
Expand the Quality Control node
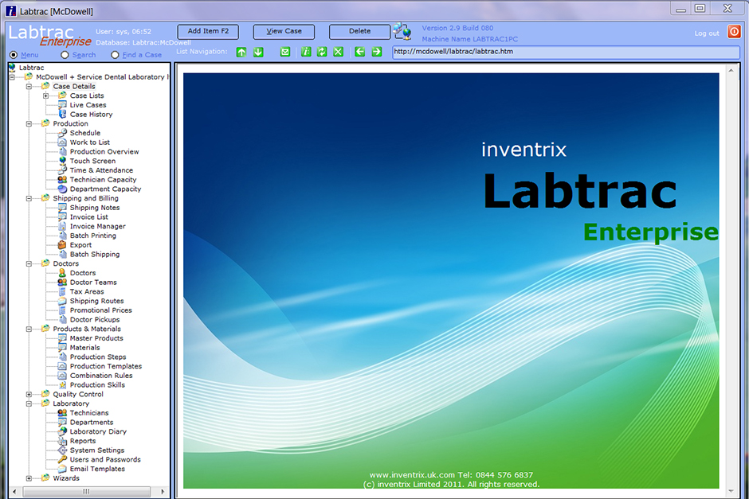tap(29, 395)
